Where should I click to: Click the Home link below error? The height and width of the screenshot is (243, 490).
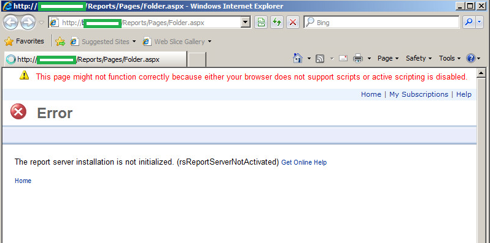coord(23,181)
